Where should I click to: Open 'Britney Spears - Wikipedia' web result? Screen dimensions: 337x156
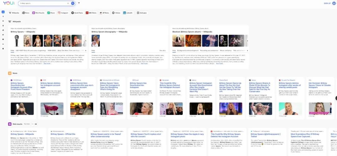point(22,134)
